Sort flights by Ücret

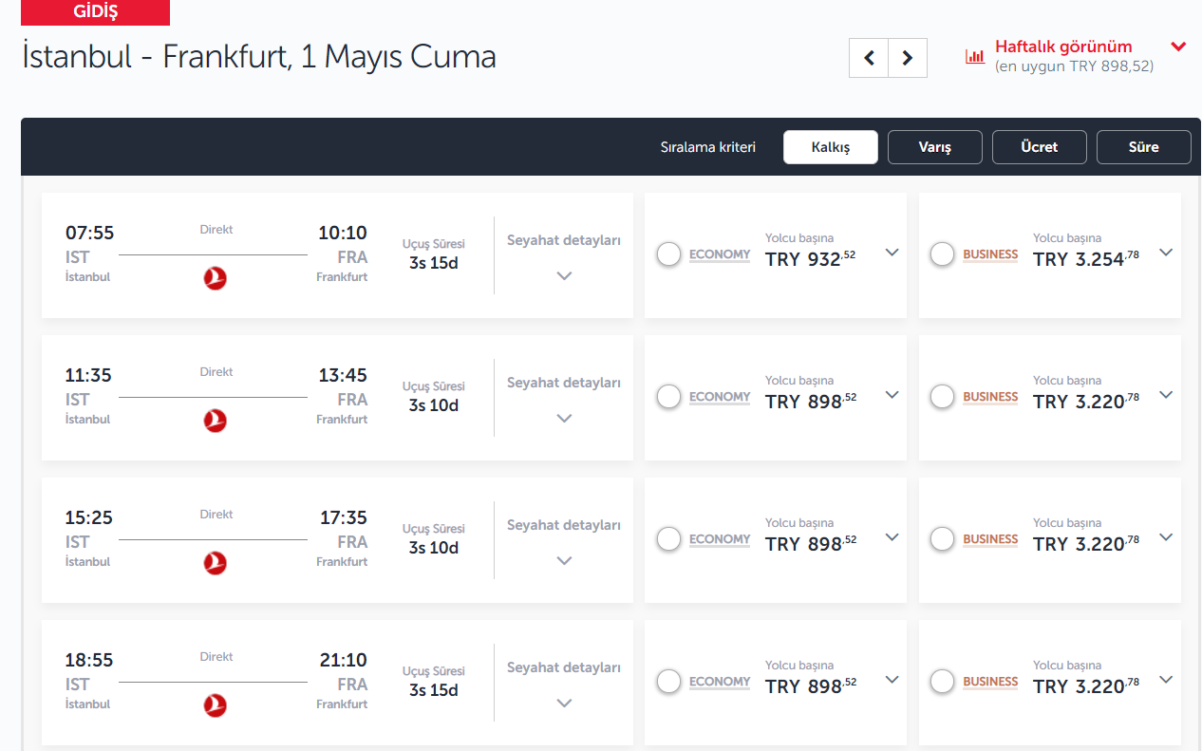(1040, 147)
